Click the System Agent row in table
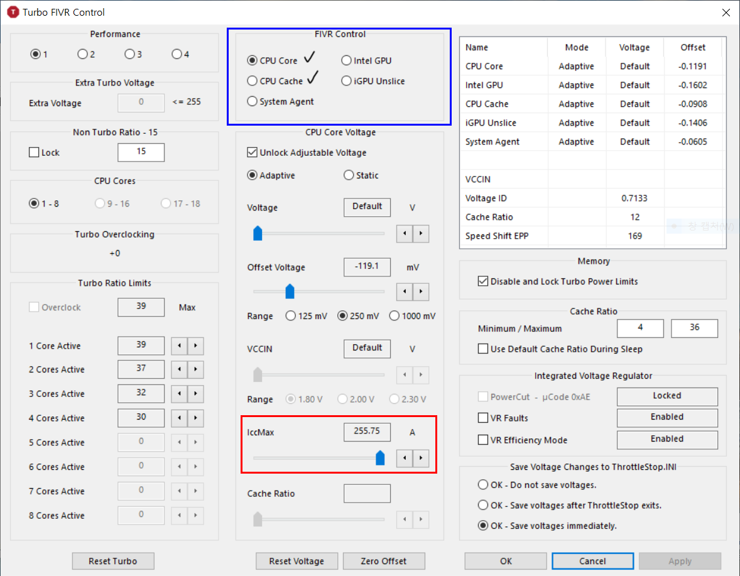Image resolution: width=740 pixels, height=576 pixels. click(592, 141)
